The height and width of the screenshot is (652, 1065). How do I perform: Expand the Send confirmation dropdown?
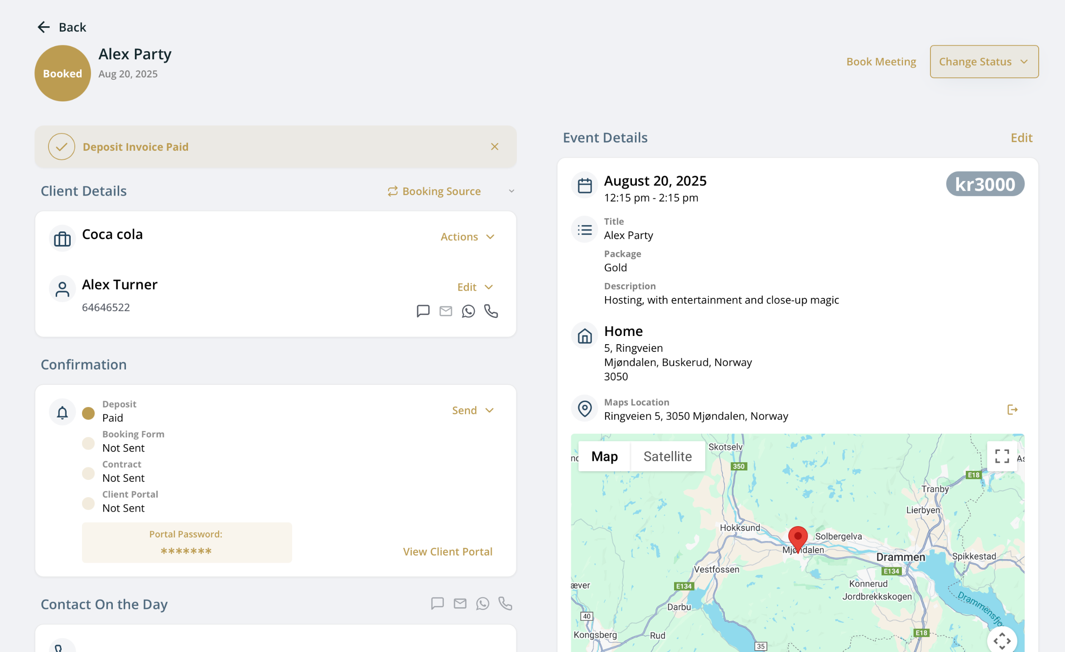tap(472, 410)
